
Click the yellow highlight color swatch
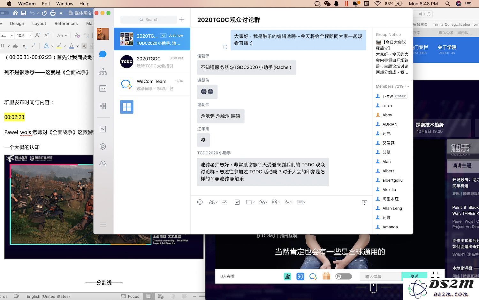click(x=59, y=46)
